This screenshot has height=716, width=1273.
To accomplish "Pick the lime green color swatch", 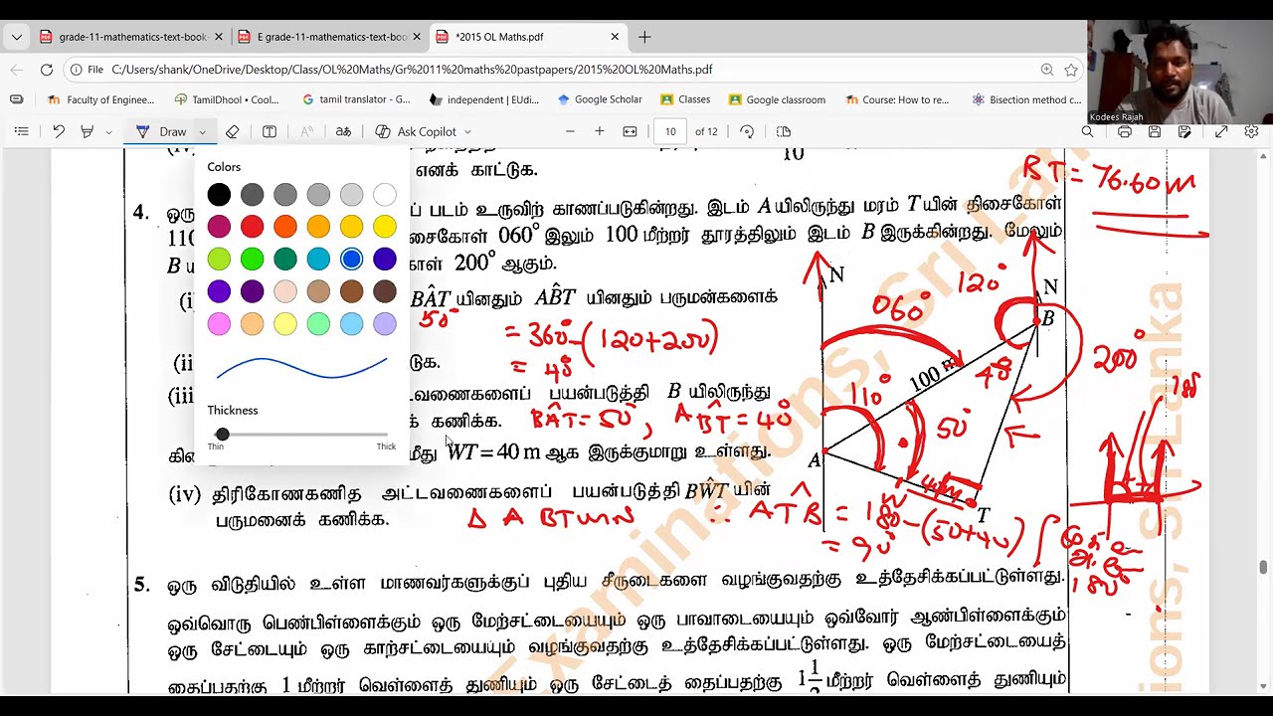I will pos(219,260).
